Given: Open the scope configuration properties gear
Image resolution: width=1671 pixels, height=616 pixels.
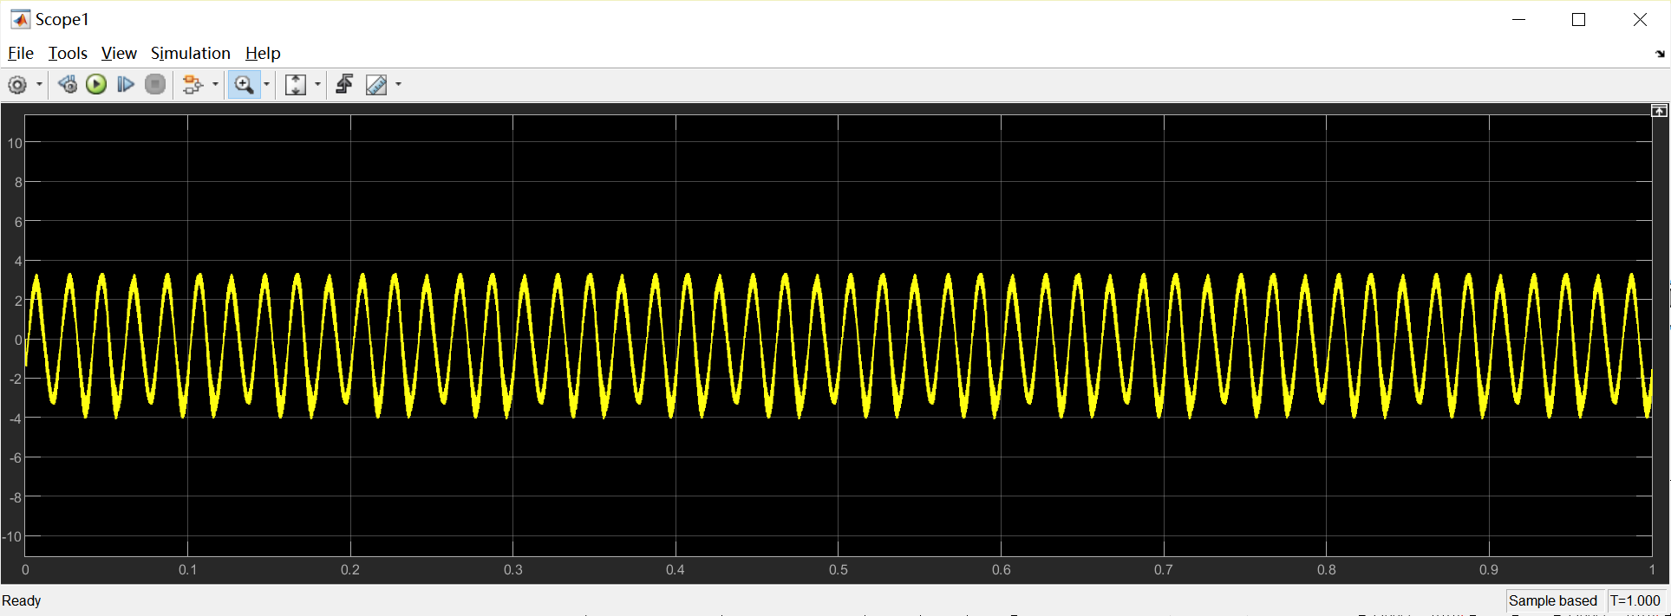Looking at the screenshot, I should (17, 85).
